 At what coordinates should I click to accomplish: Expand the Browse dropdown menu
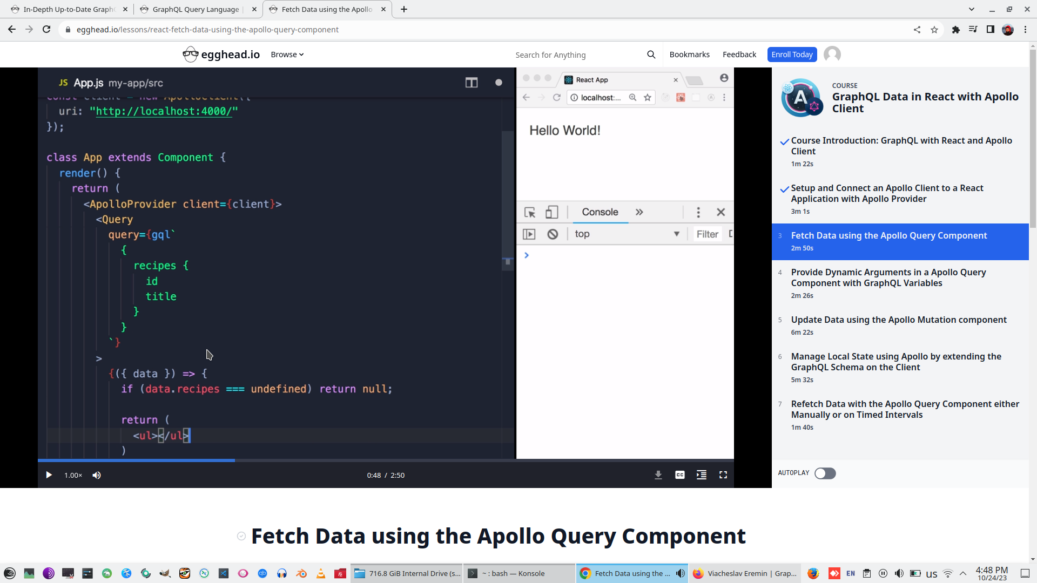(x=287, y=55)
